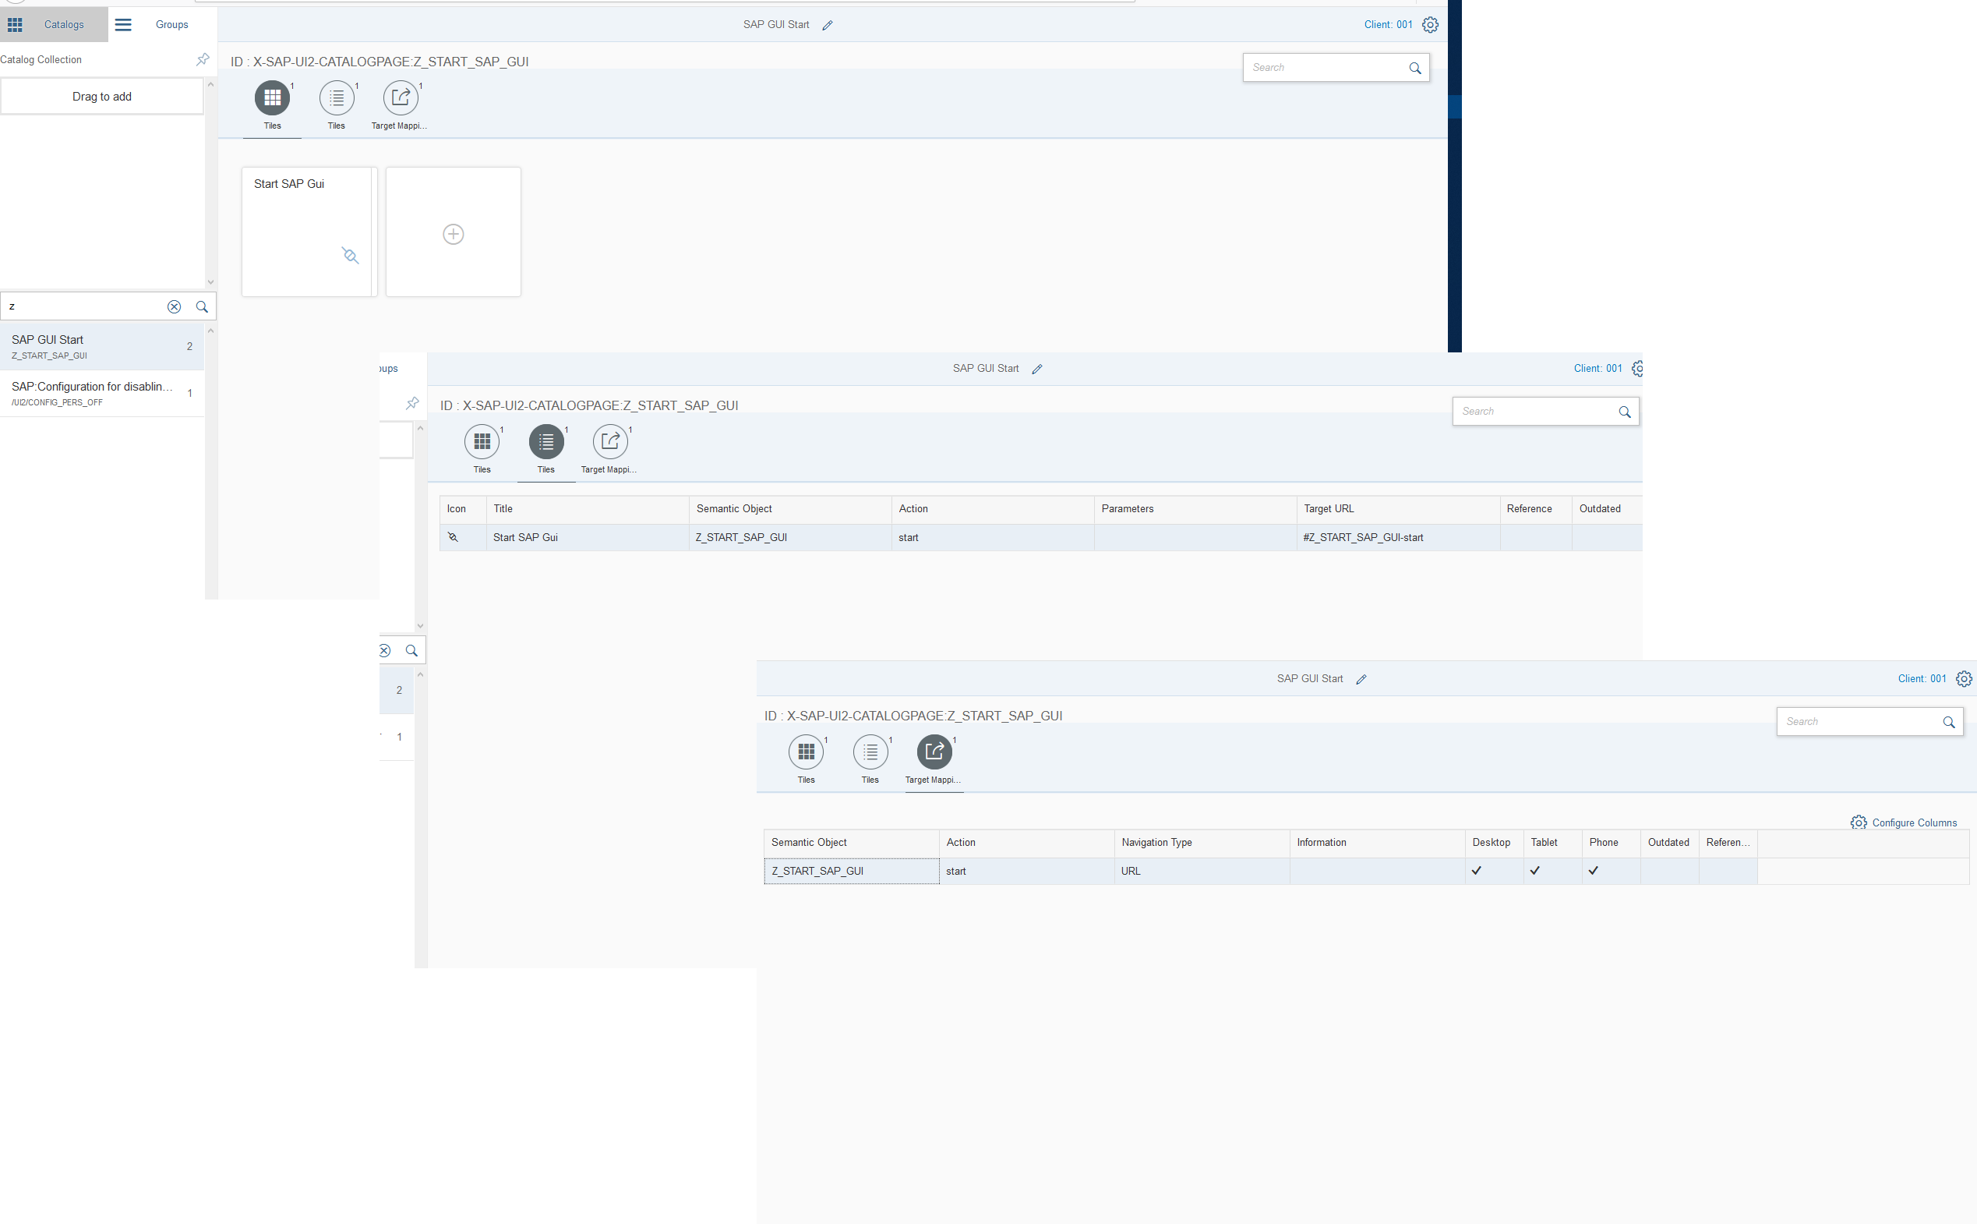
Task: Click search magnifier in middle panel
Action: coord(1624,412)
